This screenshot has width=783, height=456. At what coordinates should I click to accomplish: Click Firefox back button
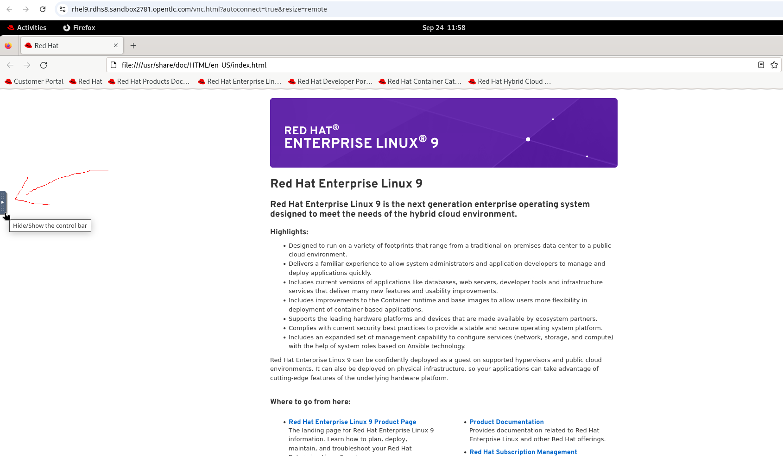coord(10,65)
